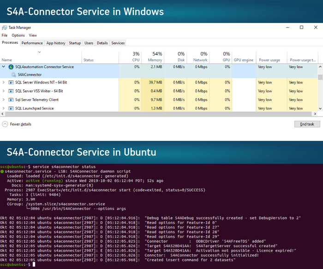The image size is (323, 269).
Task: Select the S4AConnector child process row
Action: point(159,75)
